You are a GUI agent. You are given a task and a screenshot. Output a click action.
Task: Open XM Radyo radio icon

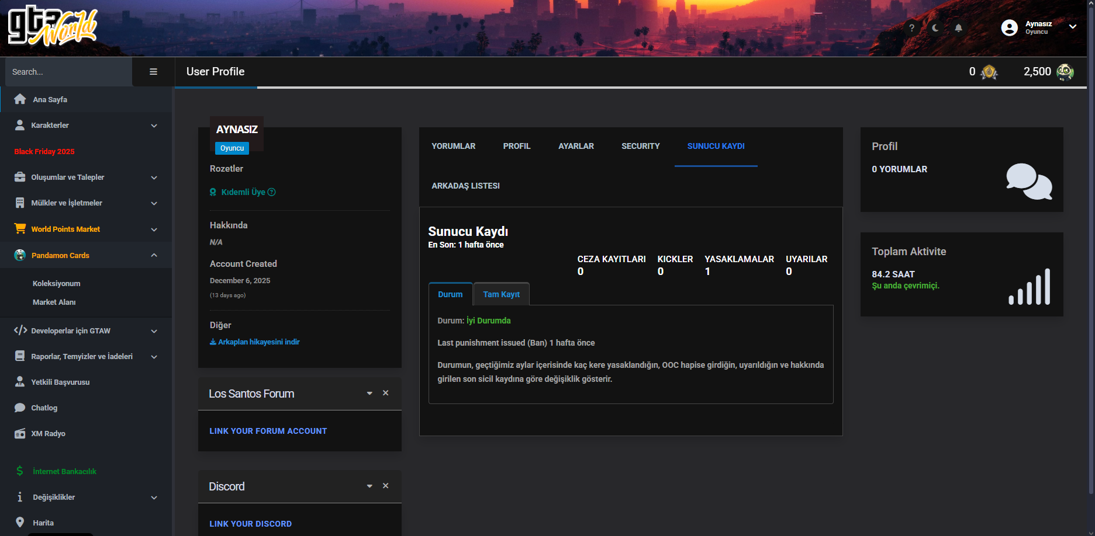[x=20, y=433]
